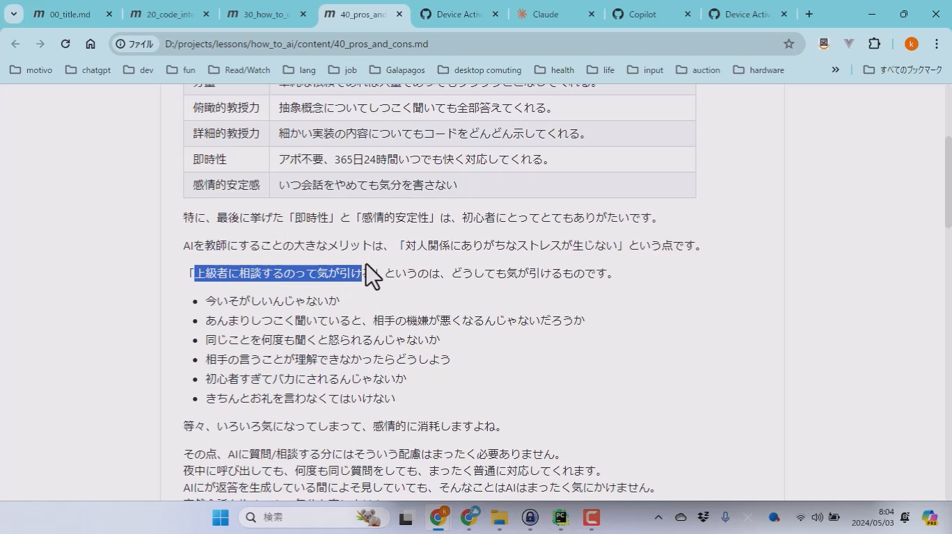Open File Explorer from the taskbar
Image resolution: width=952 pixels, height=534 pixels.
point(499,517)
